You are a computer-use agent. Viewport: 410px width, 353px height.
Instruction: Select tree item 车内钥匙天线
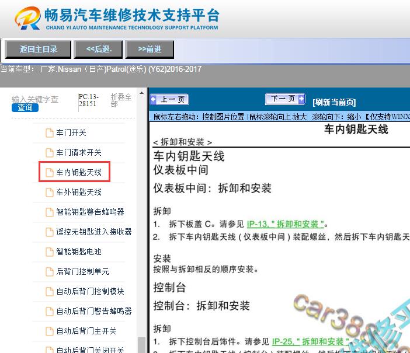tap(79, 172)
